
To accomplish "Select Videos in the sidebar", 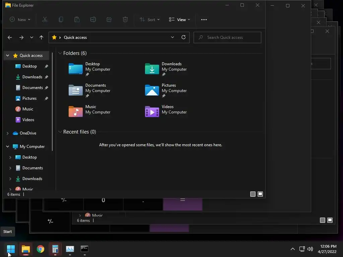I will coord(27,120).
